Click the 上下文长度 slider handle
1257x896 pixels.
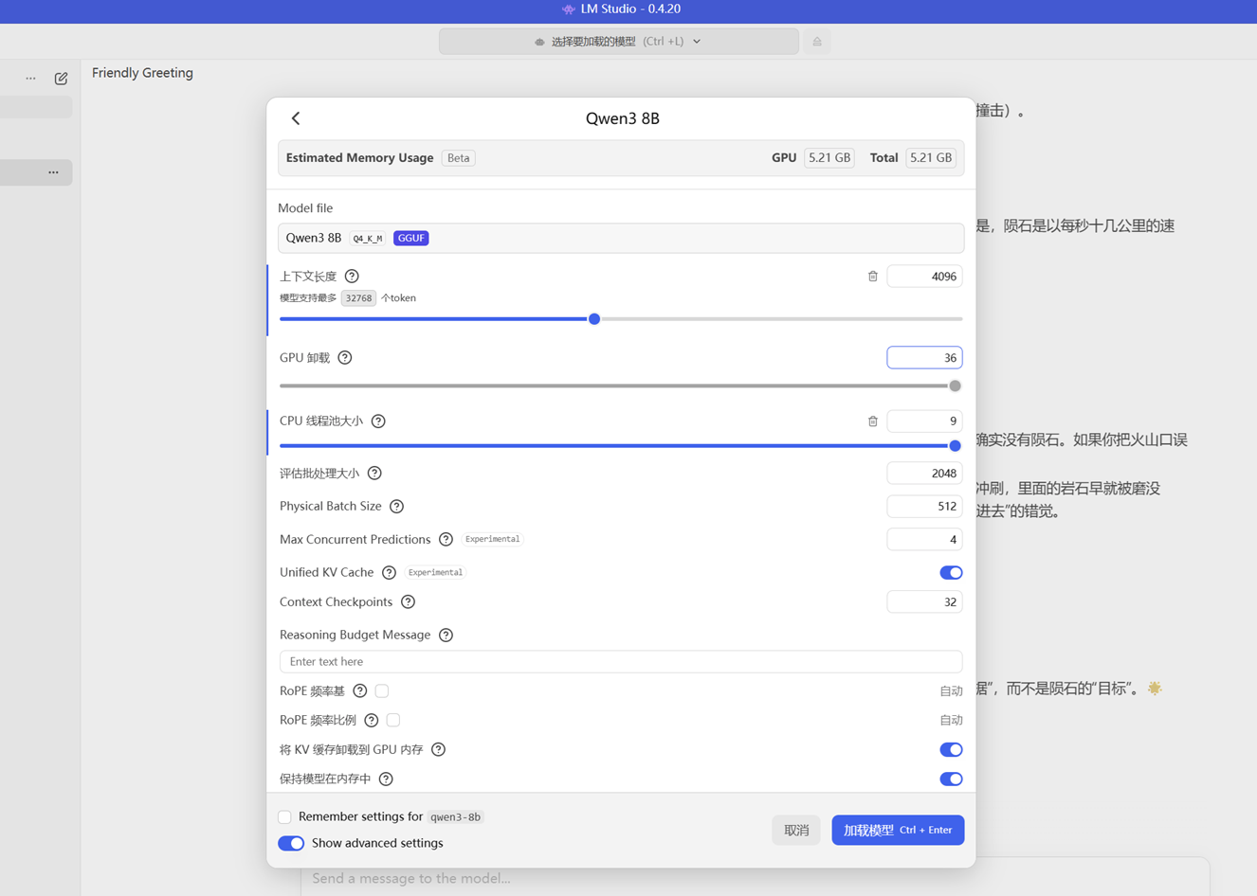594,319
